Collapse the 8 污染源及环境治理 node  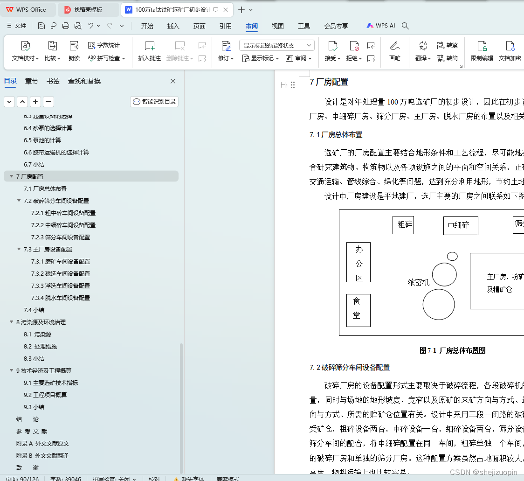(11, 322)
